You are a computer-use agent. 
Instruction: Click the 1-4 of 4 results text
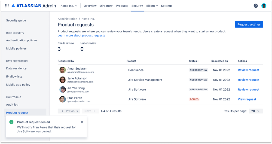point(111,111)
